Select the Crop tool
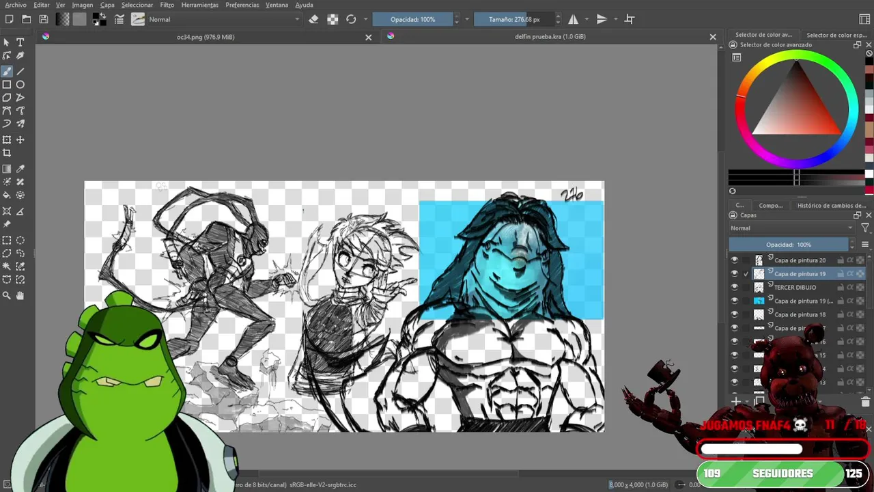Screen dimensions: 874x492 [x=7, y=153]
